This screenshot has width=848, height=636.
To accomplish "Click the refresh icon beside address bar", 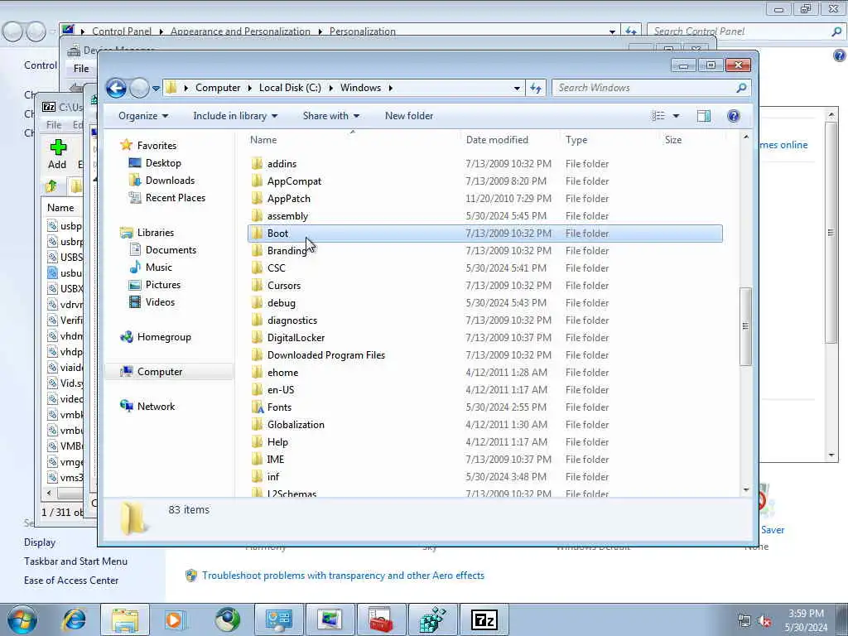I will pyautogui.click(x=536, y=88).
